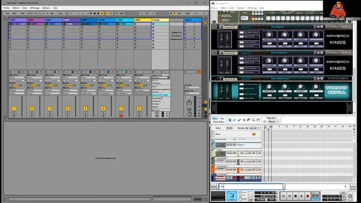Launch the clip in track 2 MIDI
The height and width of the screenshot is (203, 361).
pos(28,24)
